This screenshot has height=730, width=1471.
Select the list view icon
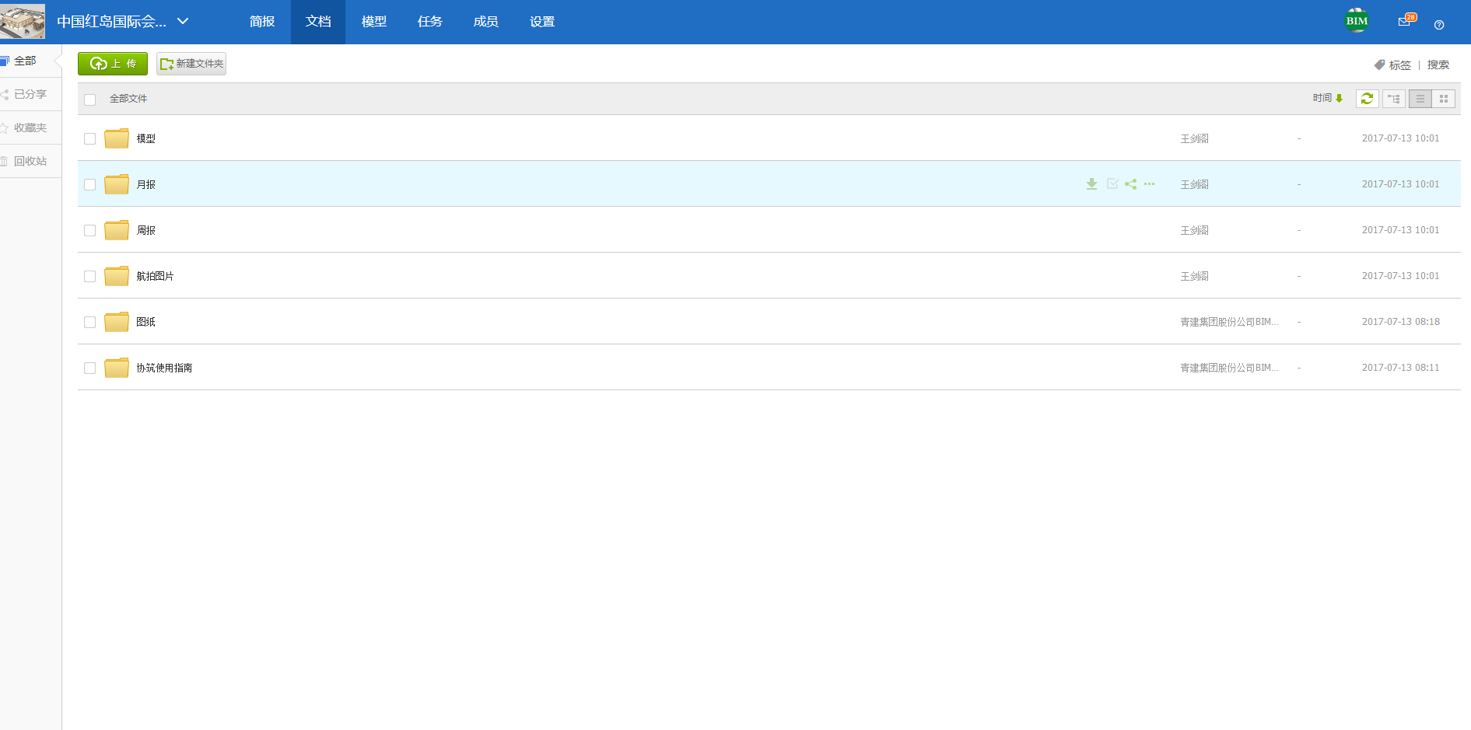point(1420,99)
